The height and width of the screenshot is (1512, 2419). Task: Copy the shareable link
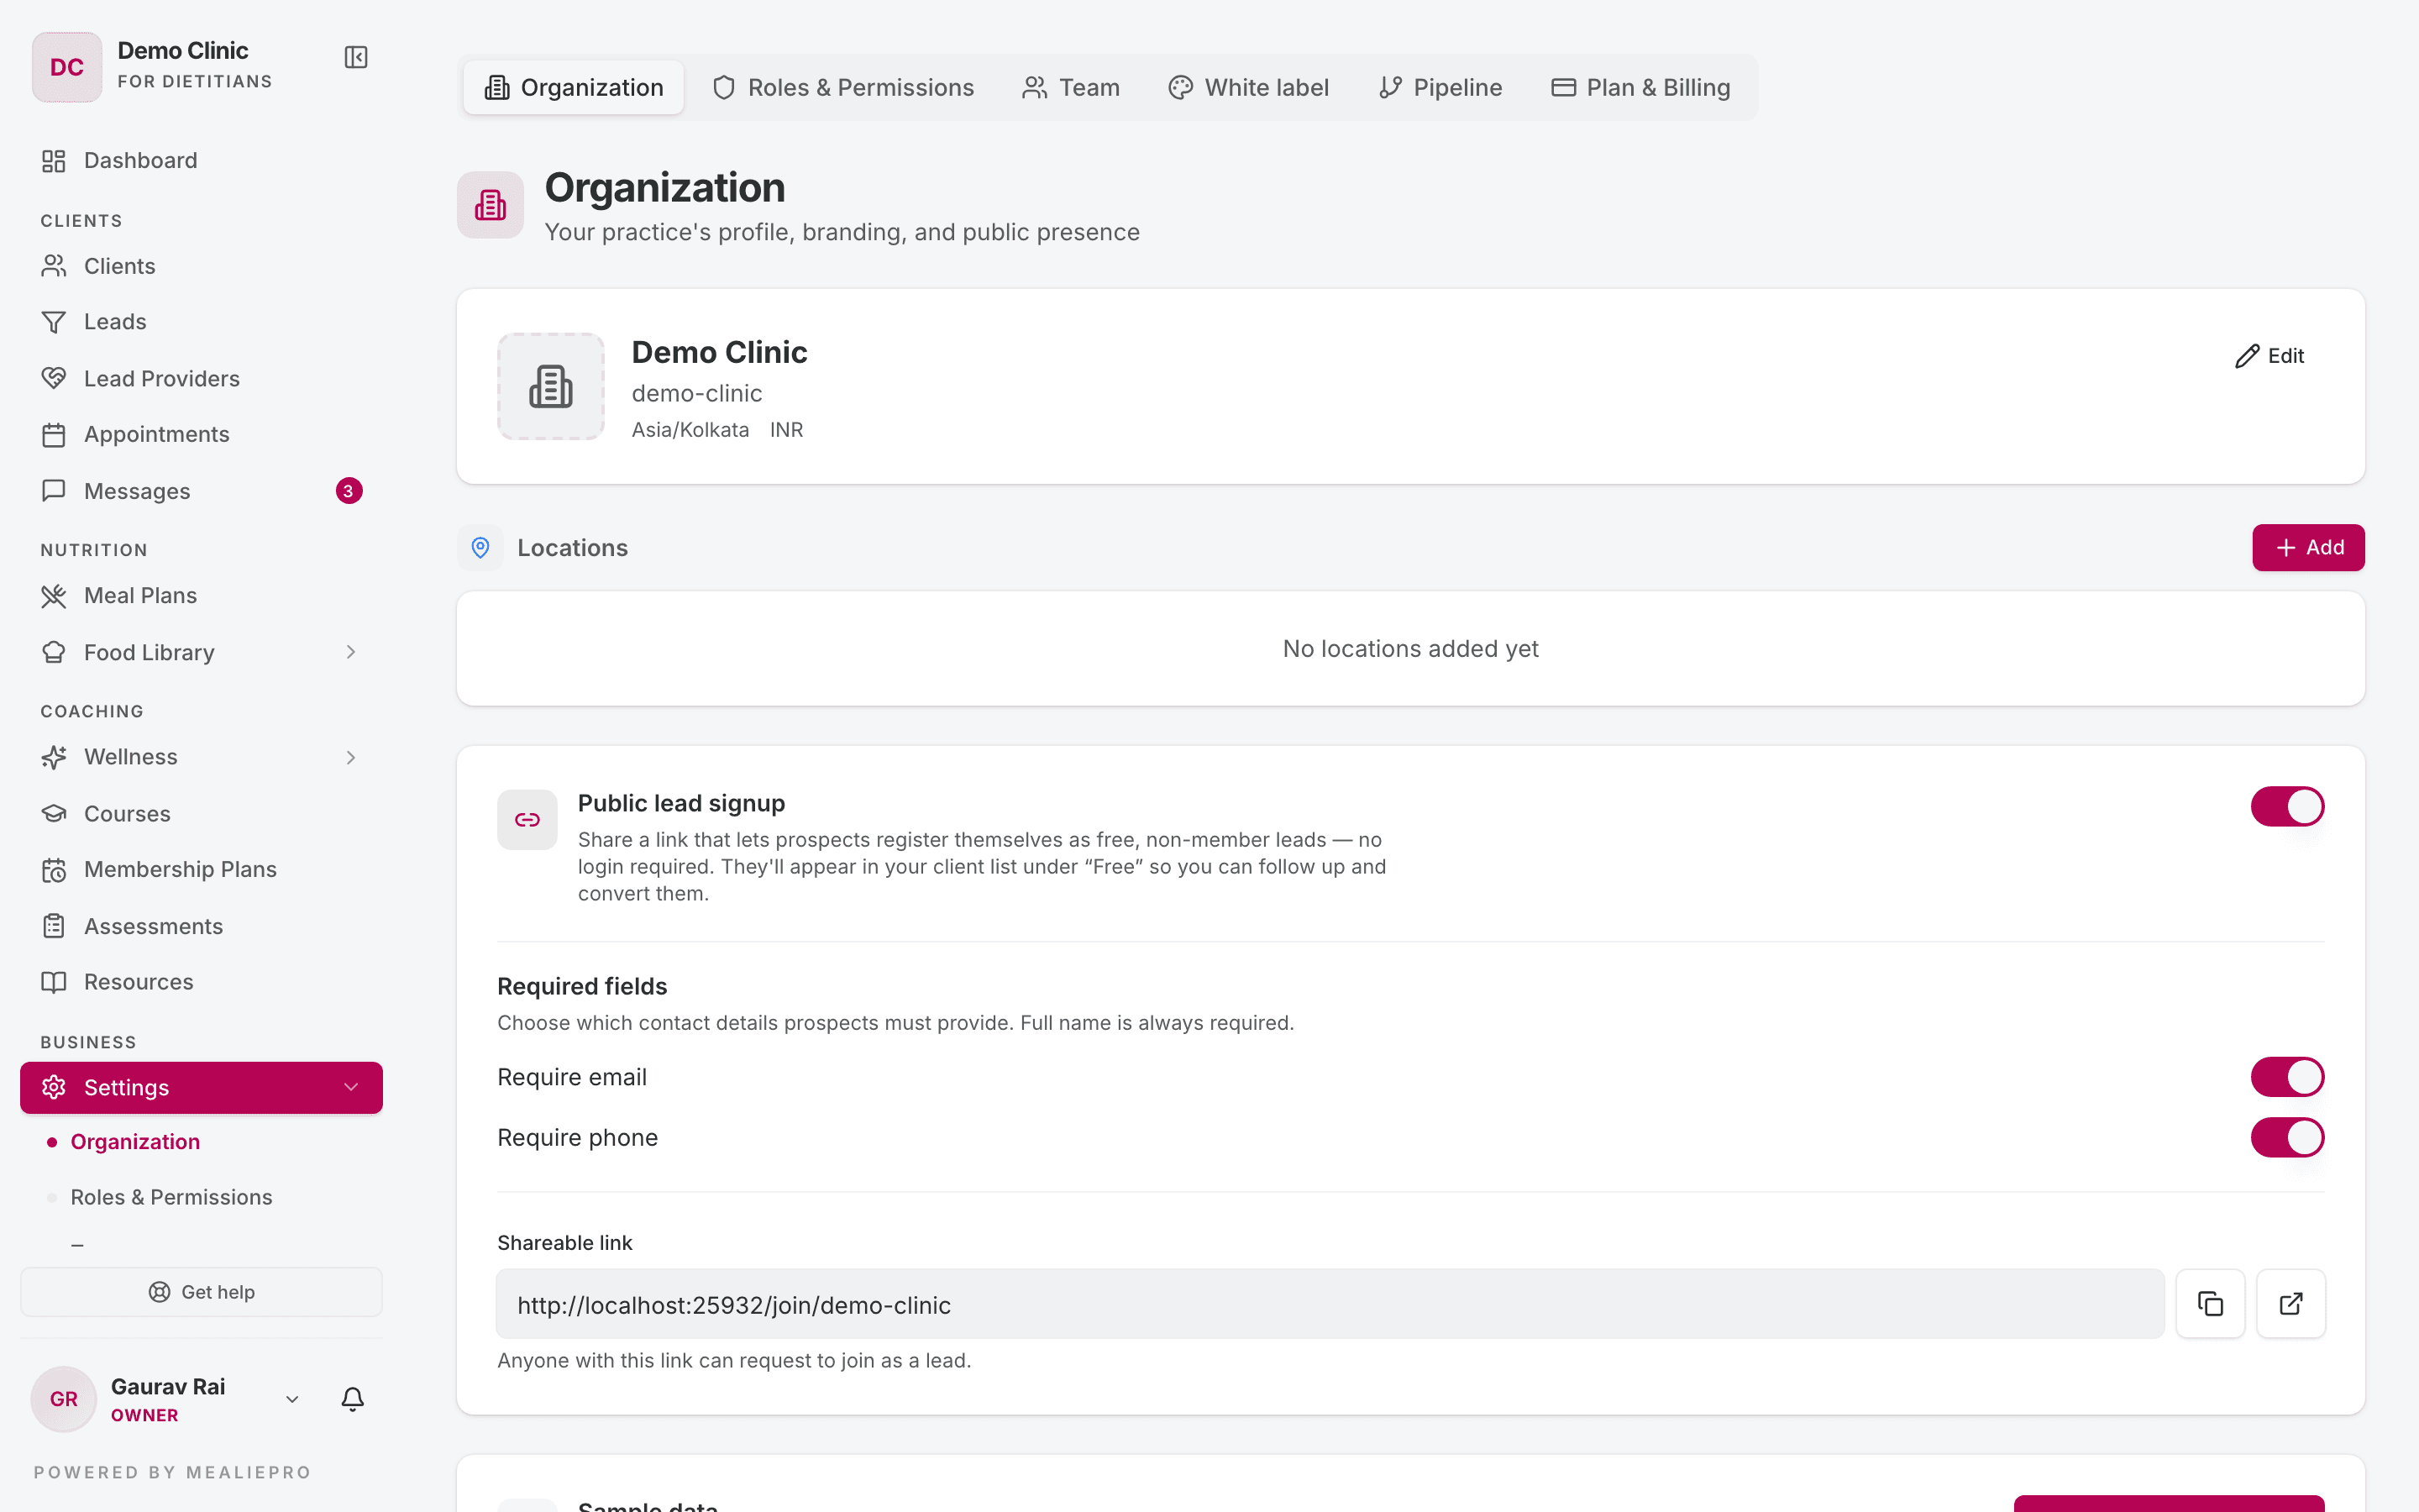coord(2210,1304)
